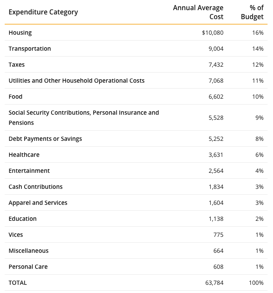This screenshot has height=293, width=273.
Task: Click the Food cost value 6,602
Action: [x=216, y=97]
